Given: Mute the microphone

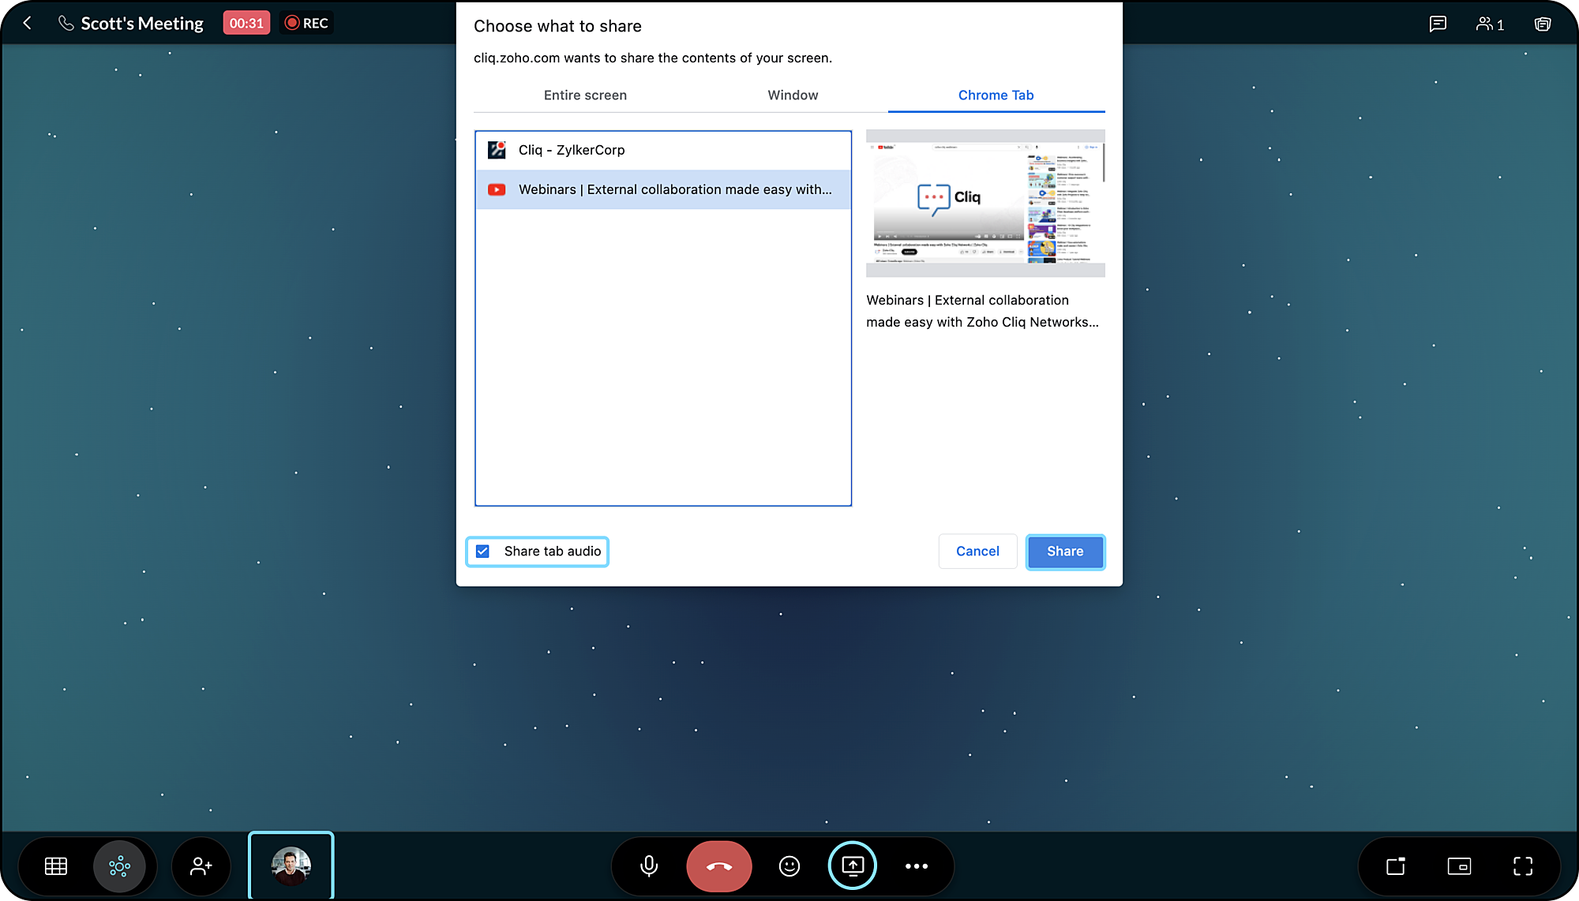Looking at the screenshot, I should click(649, 866).
